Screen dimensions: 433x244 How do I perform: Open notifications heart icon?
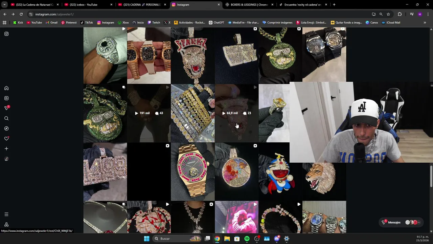click(6, 139)
